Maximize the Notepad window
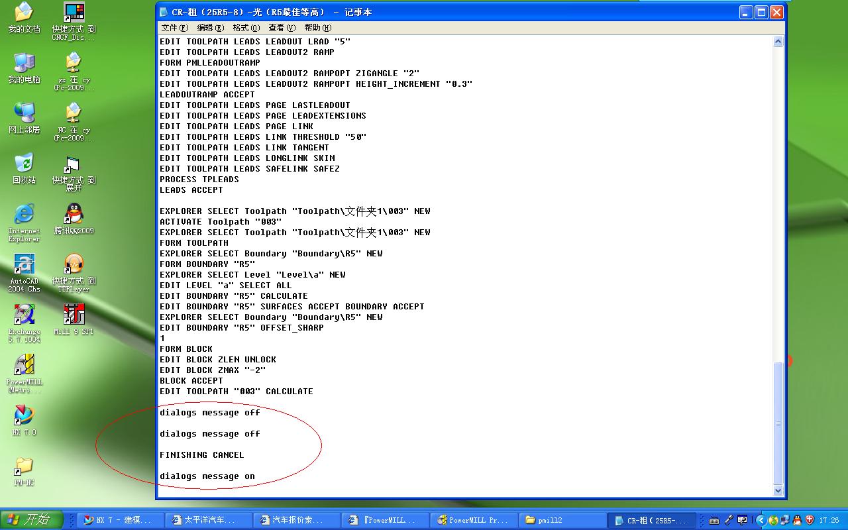848x530 pixels. point(762,12)
